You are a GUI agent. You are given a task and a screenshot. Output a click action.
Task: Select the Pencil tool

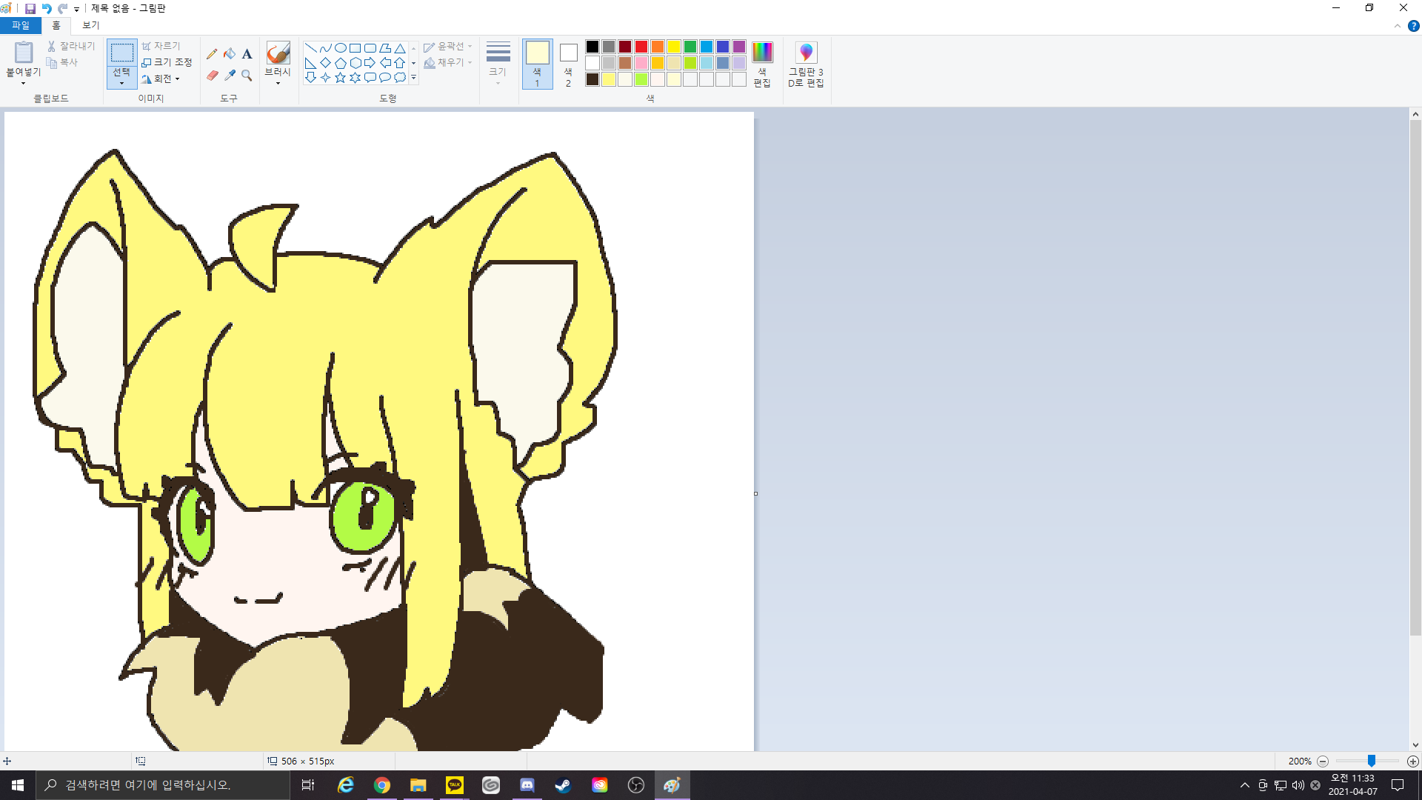(x=212, y=53)
